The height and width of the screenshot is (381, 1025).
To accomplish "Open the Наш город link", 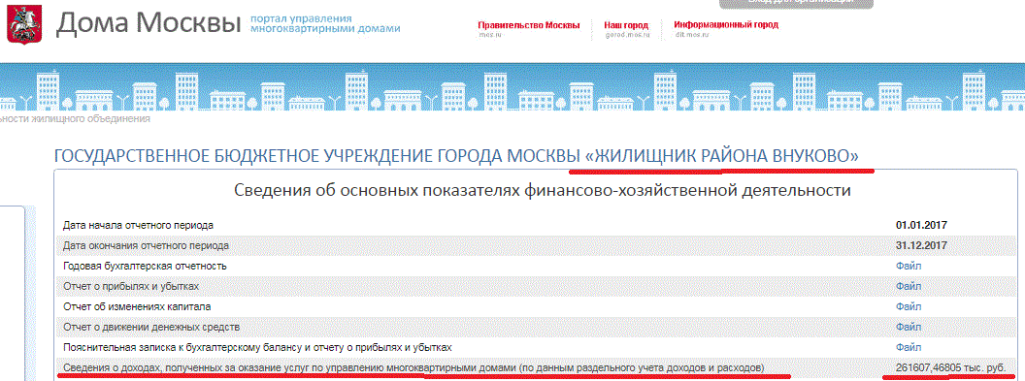I will tap(626, 25).
